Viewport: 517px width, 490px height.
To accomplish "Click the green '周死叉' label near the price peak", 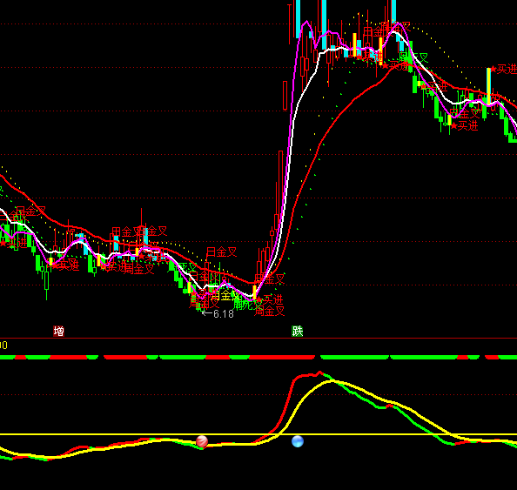I will tap(413, 58).
